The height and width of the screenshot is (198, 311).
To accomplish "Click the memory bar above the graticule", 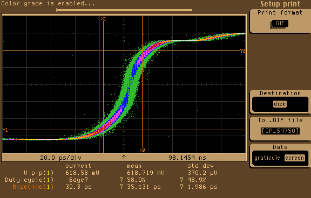I will pyautogui.click(x=124, y=10).
